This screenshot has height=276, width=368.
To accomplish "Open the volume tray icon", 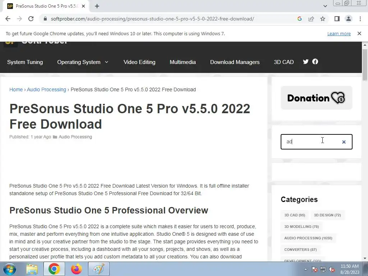I will click(x=332, y=269).
